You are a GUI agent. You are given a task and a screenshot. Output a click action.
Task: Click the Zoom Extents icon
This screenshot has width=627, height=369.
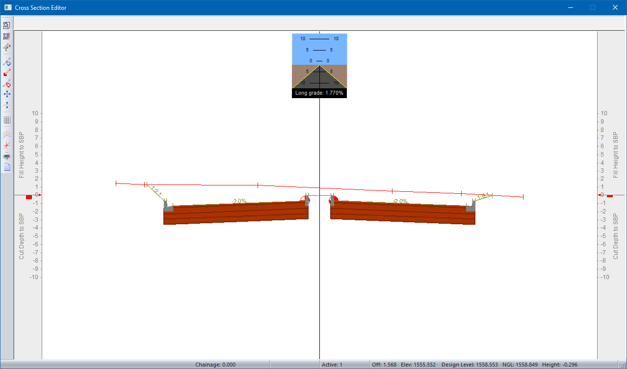pyautogui.click(x=6, y=36)
